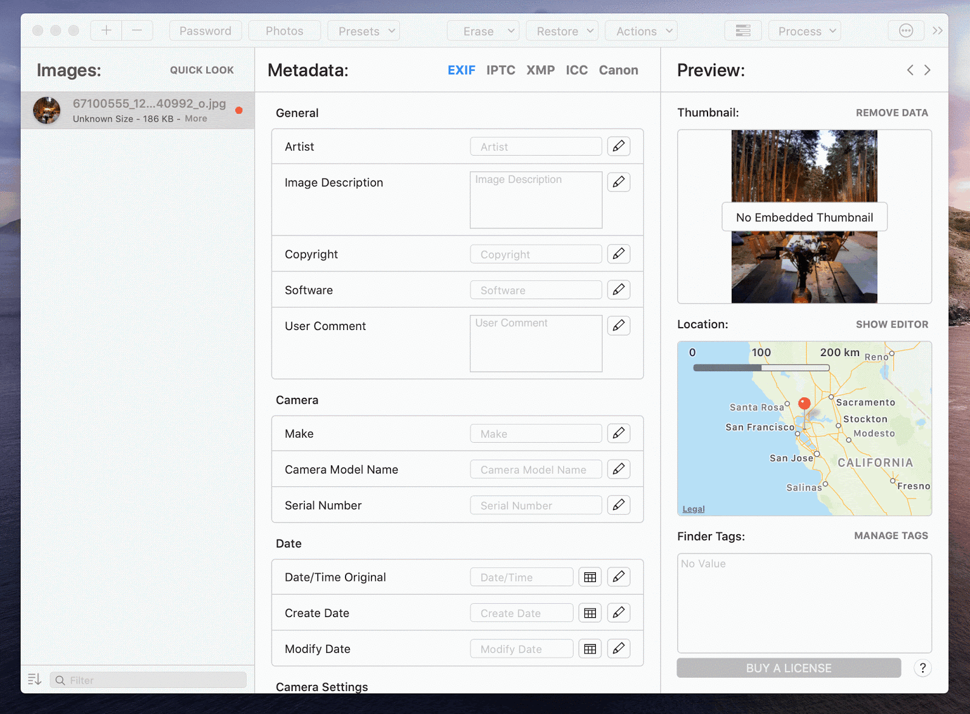Expand the Process dropdown menu
Viewport: 970px width, 714px height.
pyautogui.click(x=804, y=31)
